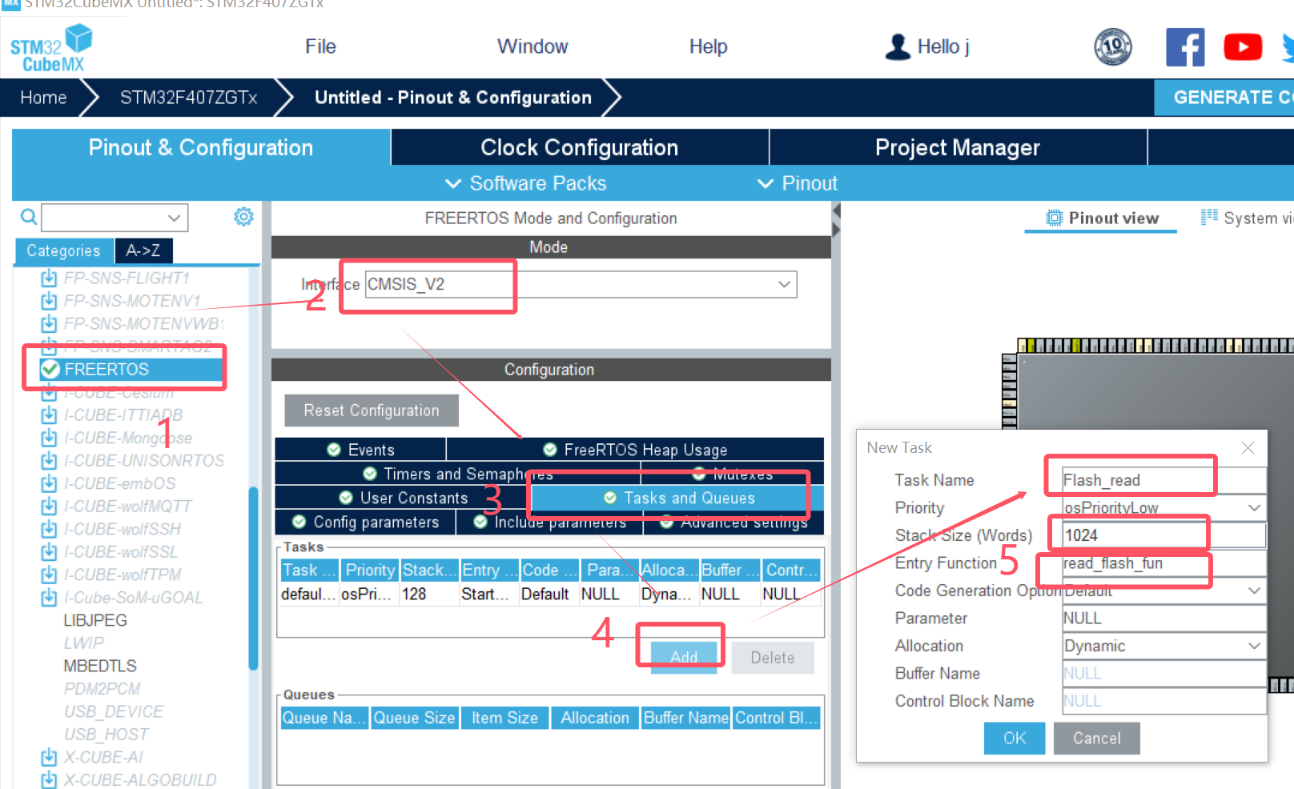Click the Task Name input field
Viewport: 1294px width, 789px height.
pos(1163,480)
